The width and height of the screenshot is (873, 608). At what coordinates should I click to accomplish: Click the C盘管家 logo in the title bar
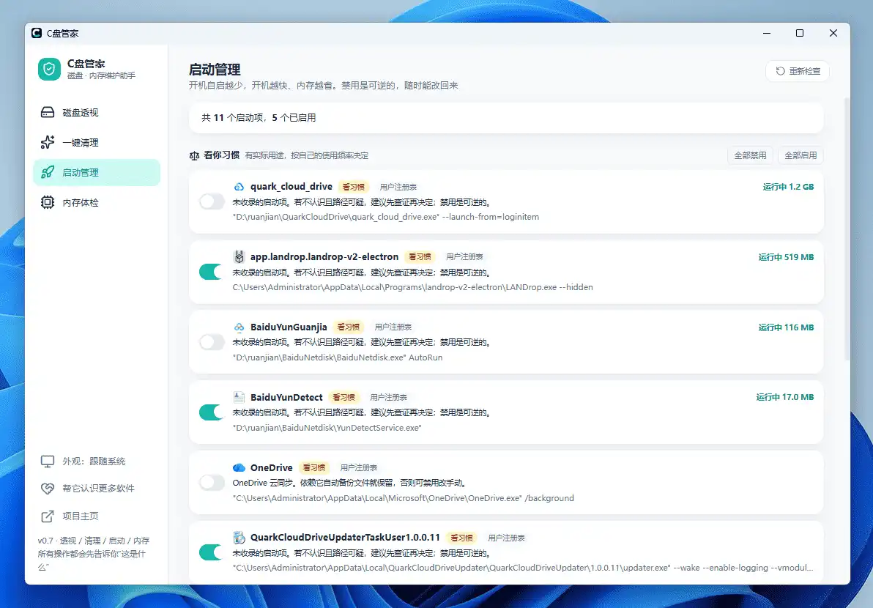(x=37, y=33)
